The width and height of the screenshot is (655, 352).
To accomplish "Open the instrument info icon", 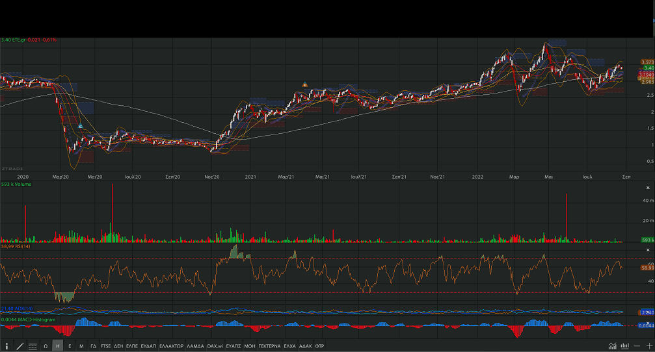I will pyautogui.click(x=7, y=346).
